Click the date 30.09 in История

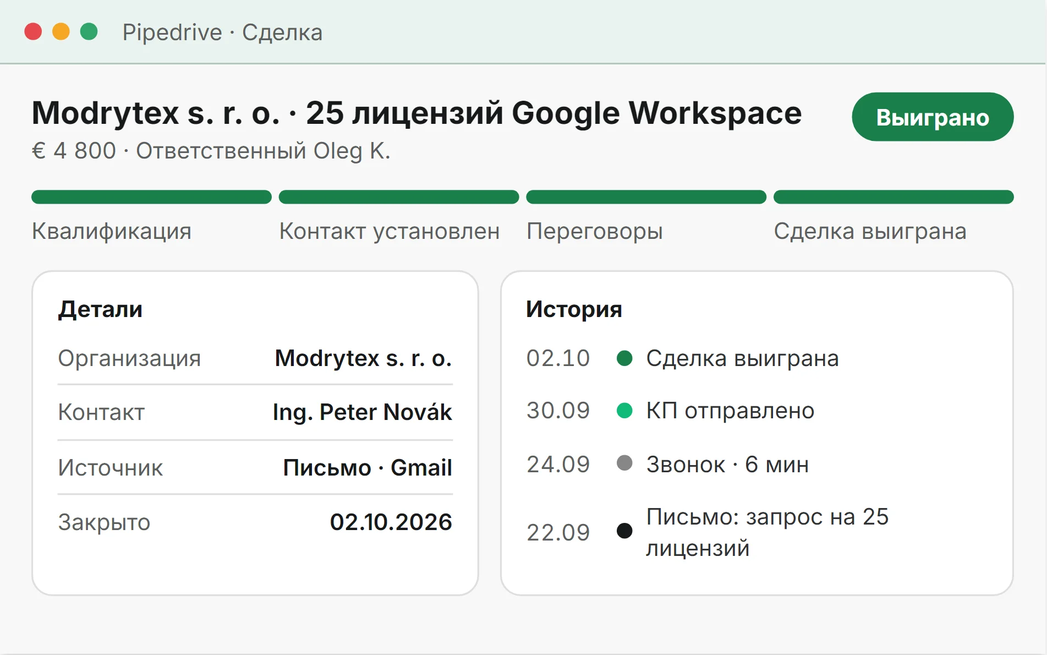point(558,411)
